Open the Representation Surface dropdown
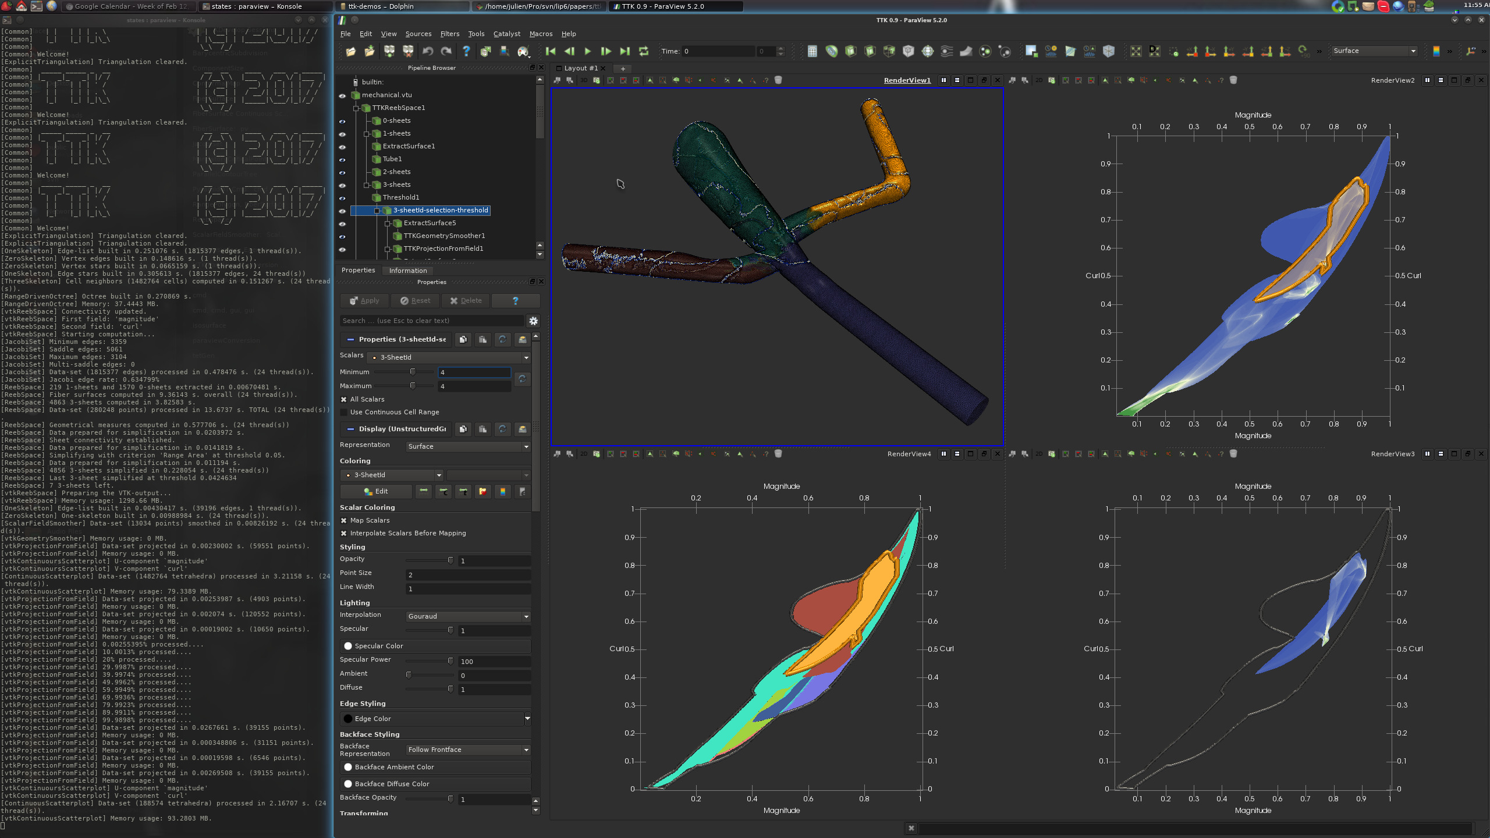 [468, 446]
